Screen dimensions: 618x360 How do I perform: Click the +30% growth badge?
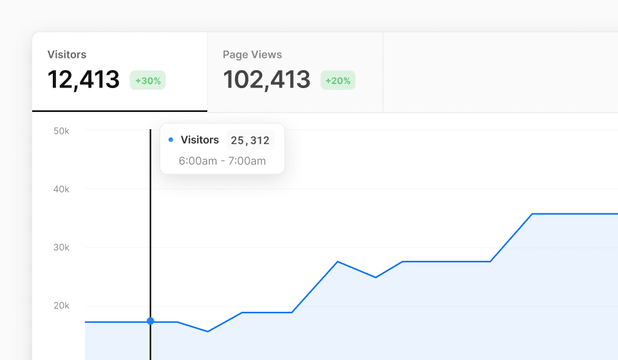point(148,80)
